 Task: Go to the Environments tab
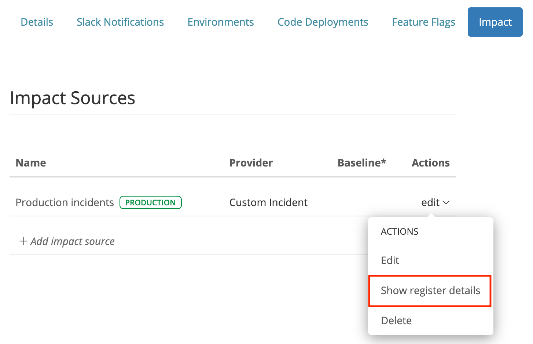(x=220, y=22)
